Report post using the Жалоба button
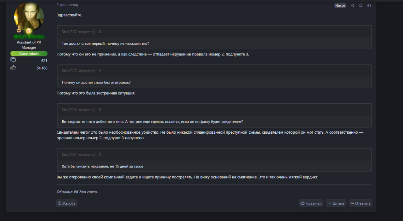The width and height of the screenshot is (403, 221). pos(67,203)
